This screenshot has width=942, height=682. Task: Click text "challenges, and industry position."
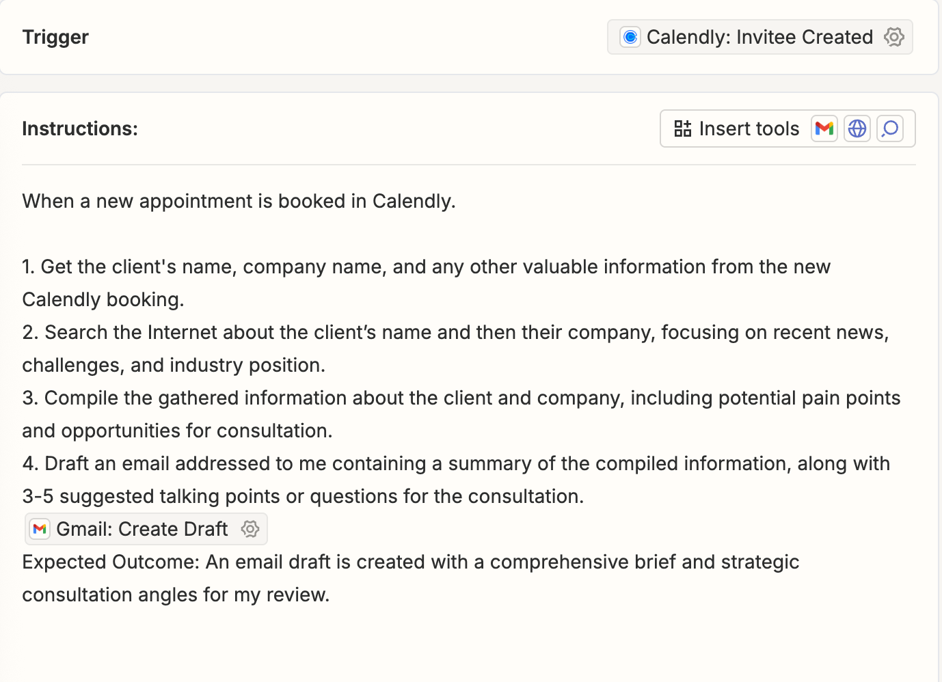tap(174, 365)
